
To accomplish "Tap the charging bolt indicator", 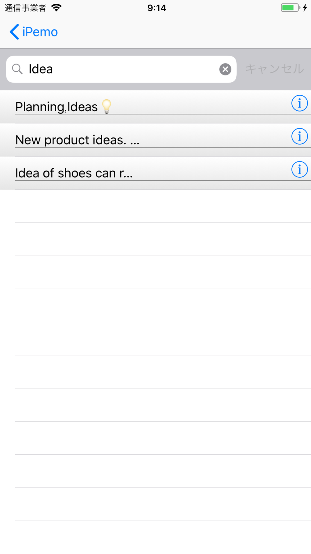I will 305,8.
